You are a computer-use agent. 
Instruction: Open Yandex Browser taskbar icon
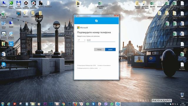pyautogui.click(x=82, y=104)
